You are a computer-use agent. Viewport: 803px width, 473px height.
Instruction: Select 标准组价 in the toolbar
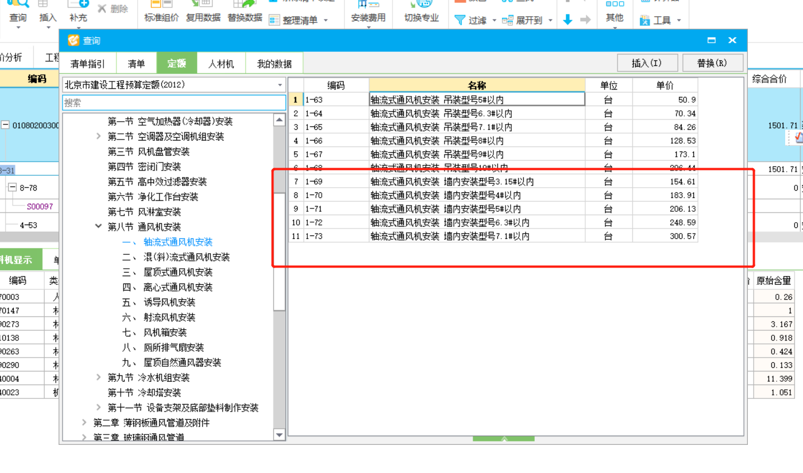click(x=161, y=13)
